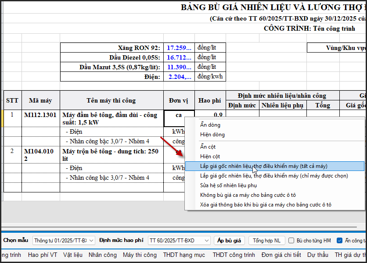Screen dimensions: 367x263
Task: Select 'Hiện cột' menu option
Action: 209,156
